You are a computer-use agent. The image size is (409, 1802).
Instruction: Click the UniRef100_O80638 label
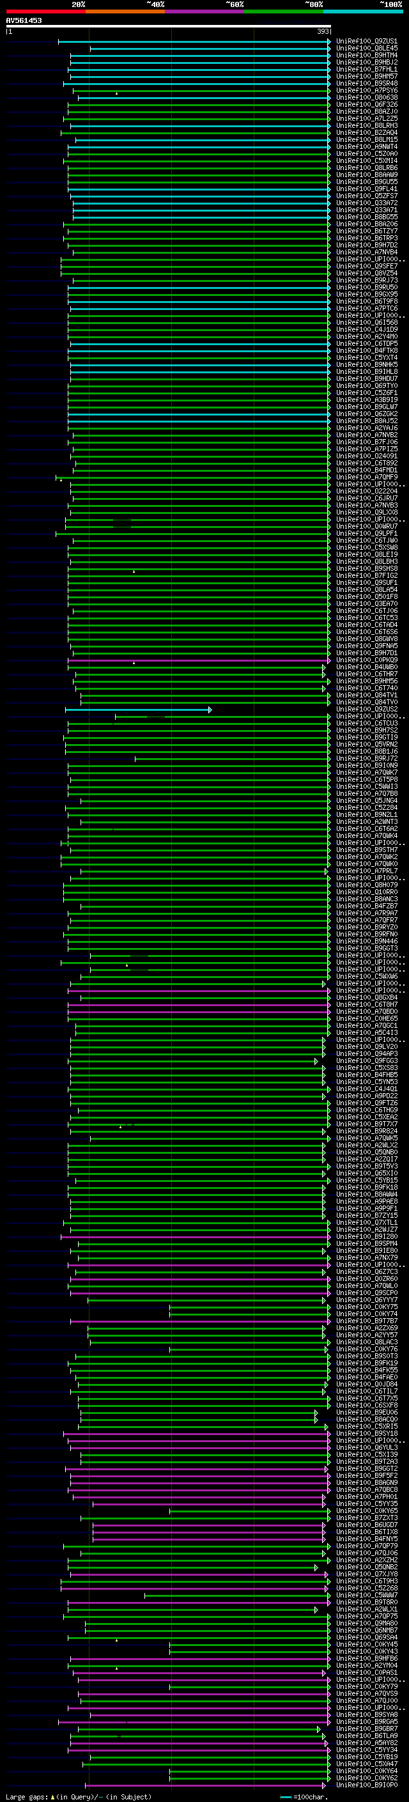(366, 98)
